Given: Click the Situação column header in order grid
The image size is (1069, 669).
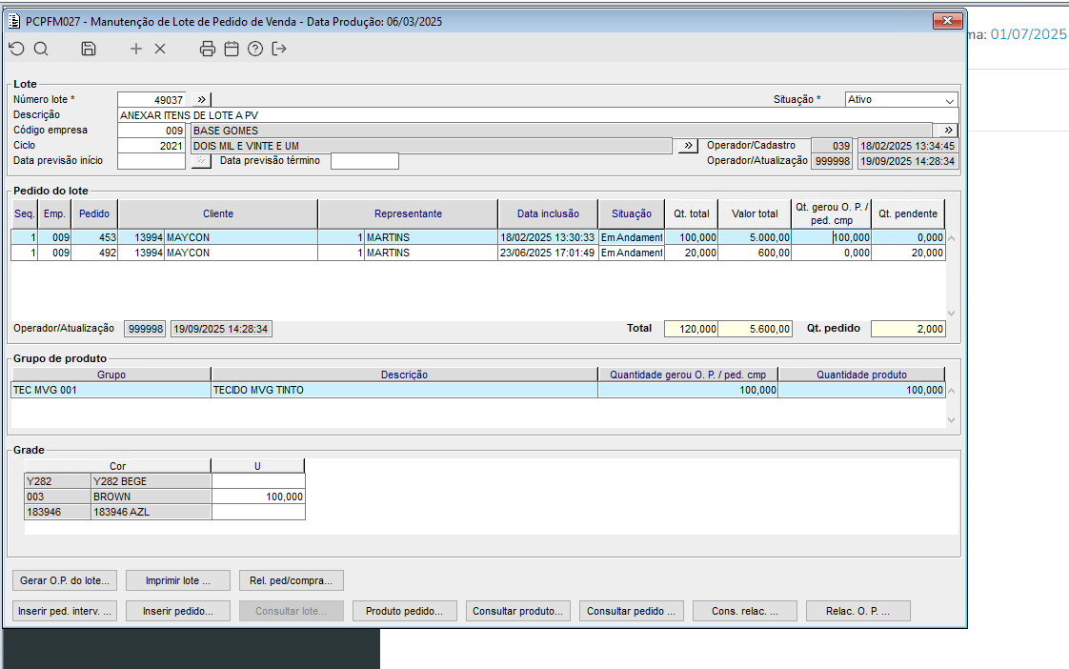Looking at the screenshot, I should tap(632, 213).
